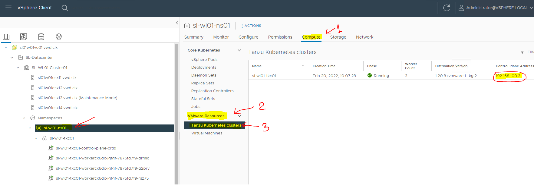Open Tanzu Kubernetes clusters in the side menu
Screen dimensions: 534x195
click(x=216, y=125)
